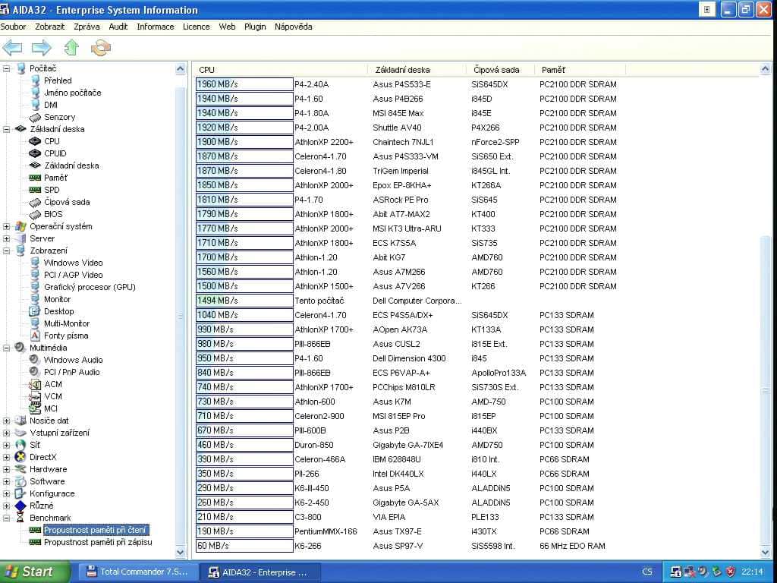Image resolution: width=777 pixels, height=583 pixels.
Task: Select Propustnost paměti při čtení
Action: [x=95, y=530]
